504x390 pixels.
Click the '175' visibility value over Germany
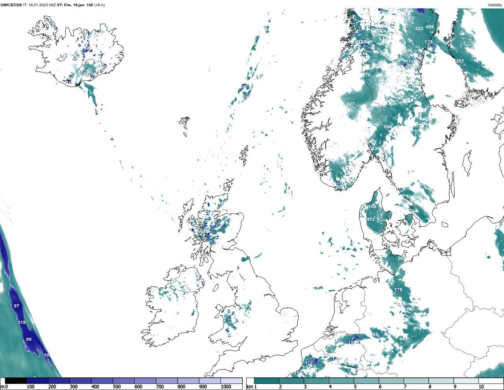pyautogui.click(x=398, y=290)
